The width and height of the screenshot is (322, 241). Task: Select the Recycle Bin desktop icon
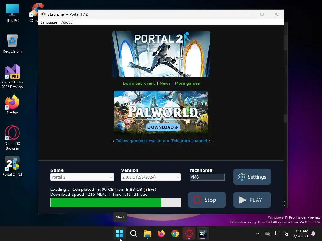point(12,44)
